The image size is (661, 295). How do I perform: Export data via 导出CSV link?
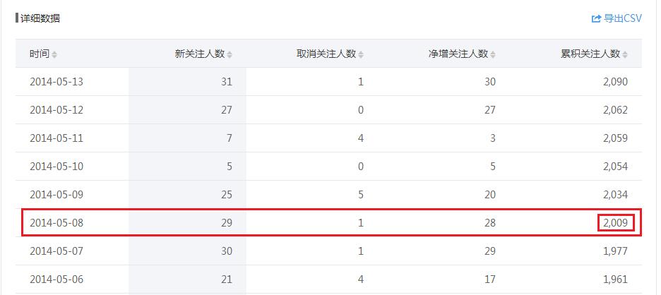tap(617, 18)
